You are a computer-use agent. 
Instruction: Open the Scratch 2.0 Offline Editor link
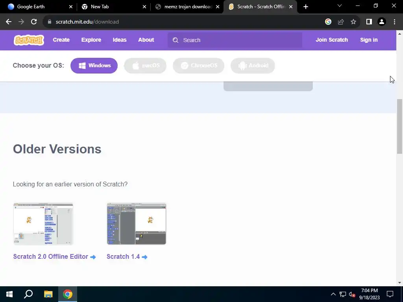tap(51, 256)
